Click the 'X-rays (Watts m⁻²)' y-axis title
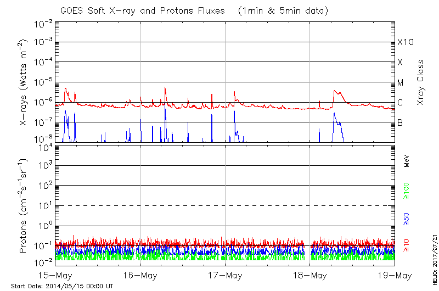Viewport: 439px width, 291px height. click(24, 82)
